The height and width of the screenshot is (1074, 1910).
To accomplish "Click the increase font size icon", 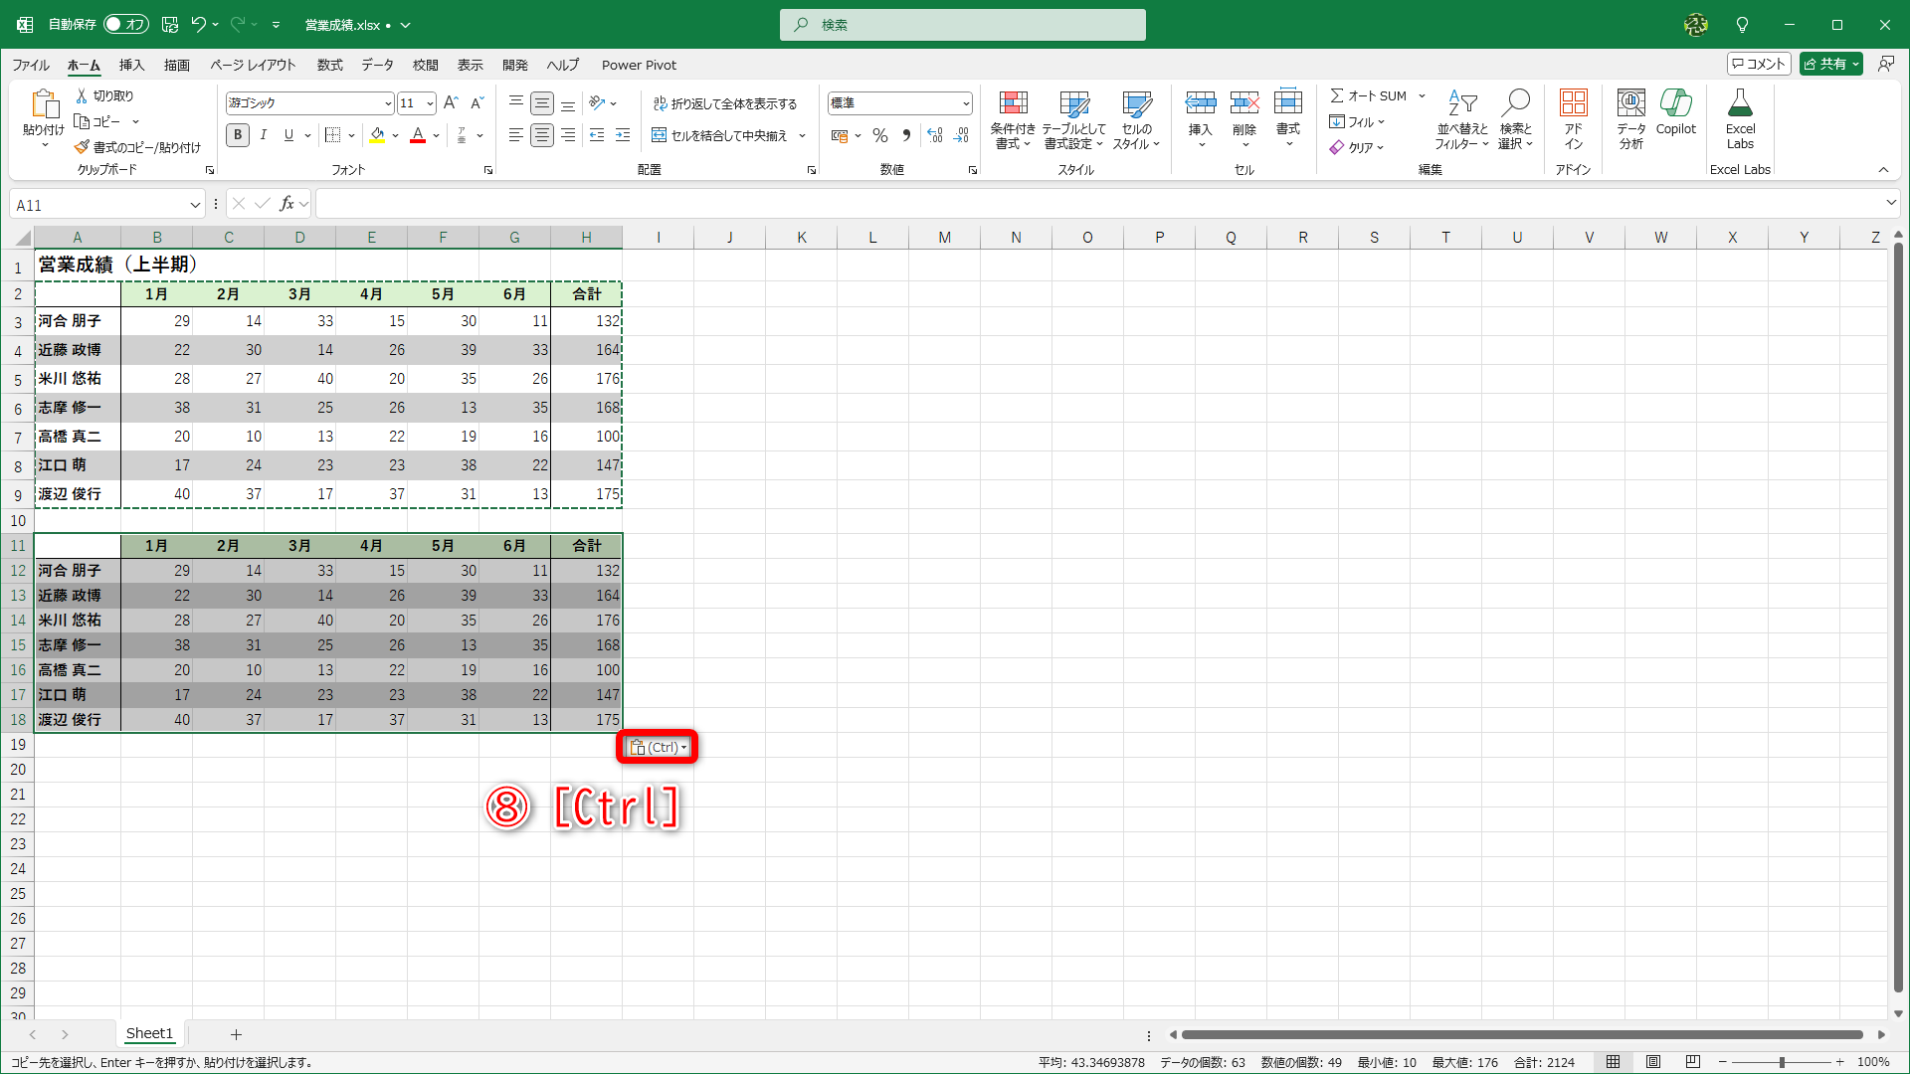I will pyautogui.click(x=451, y=102).
